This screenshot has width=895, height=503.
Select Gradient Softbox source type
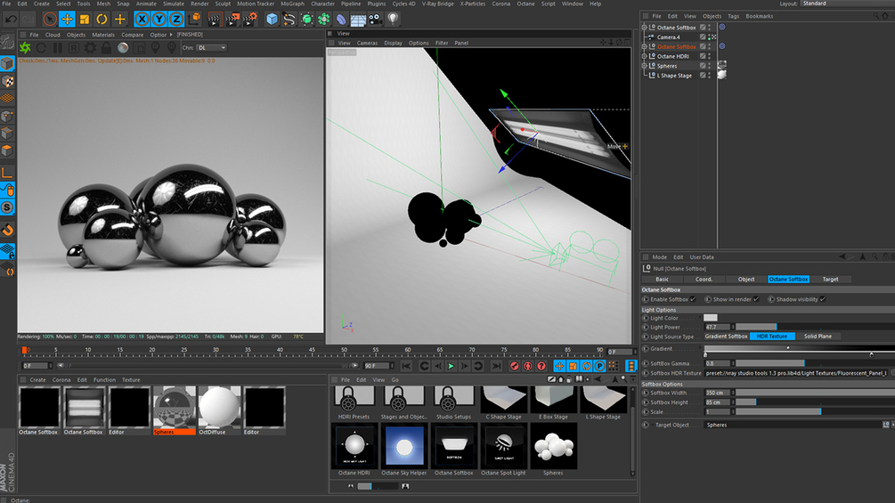[726, 336]
